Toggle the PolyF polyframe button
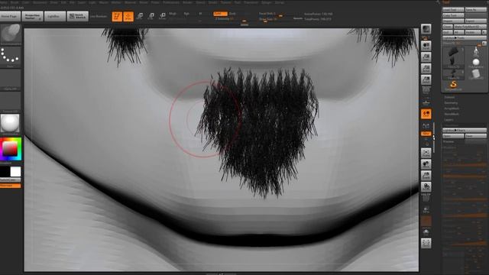The width and height of the screenshot is (489, 275). click(x=426, y=198)
